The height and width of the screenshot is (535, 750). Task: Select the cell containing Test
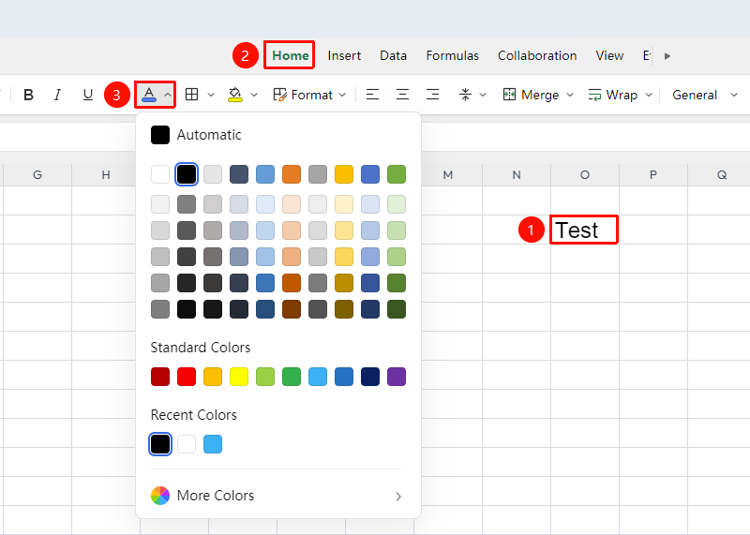585,230
